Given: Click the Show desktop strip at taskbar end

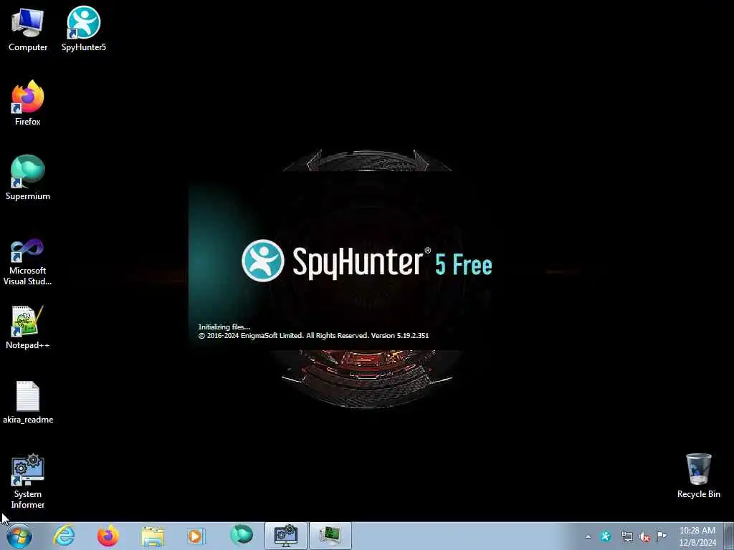Looking at the screenshot, I should pyautogui.click(x=729, y=536).
